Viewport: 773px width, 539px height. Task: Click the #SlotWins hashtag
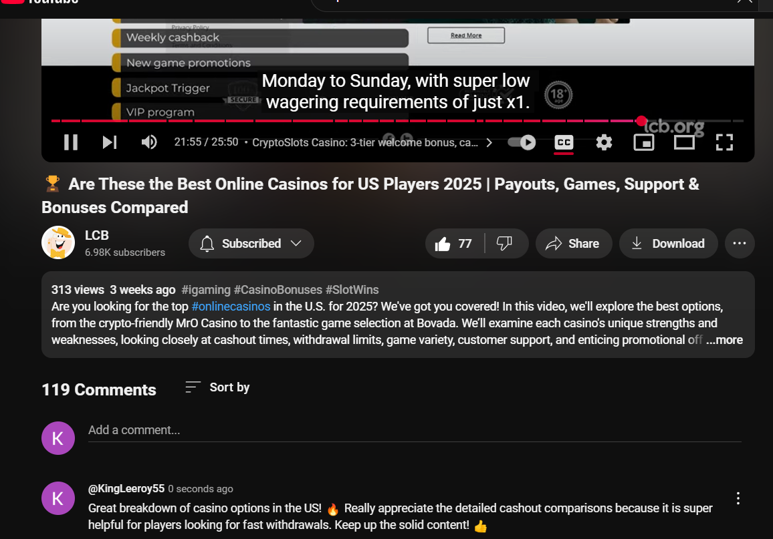tap(352, 290)
